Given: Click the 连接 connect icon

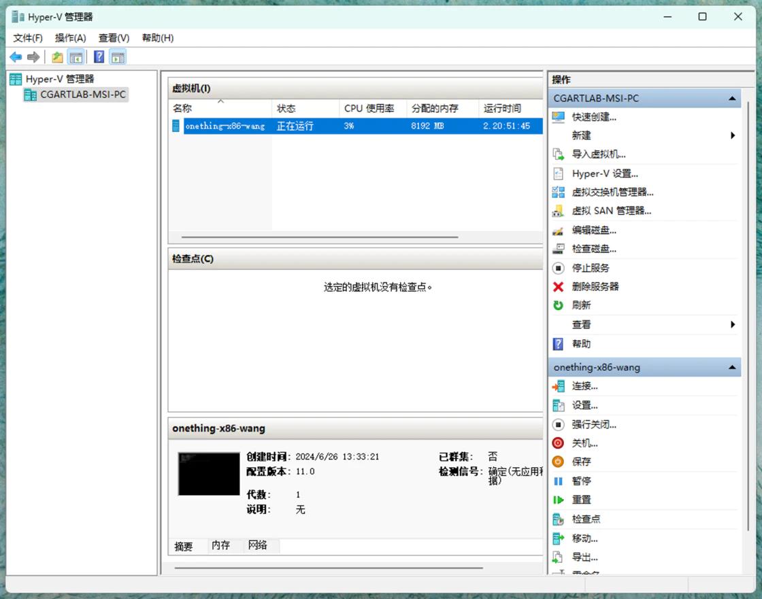Looking at the screenshot, I should 559,386.
